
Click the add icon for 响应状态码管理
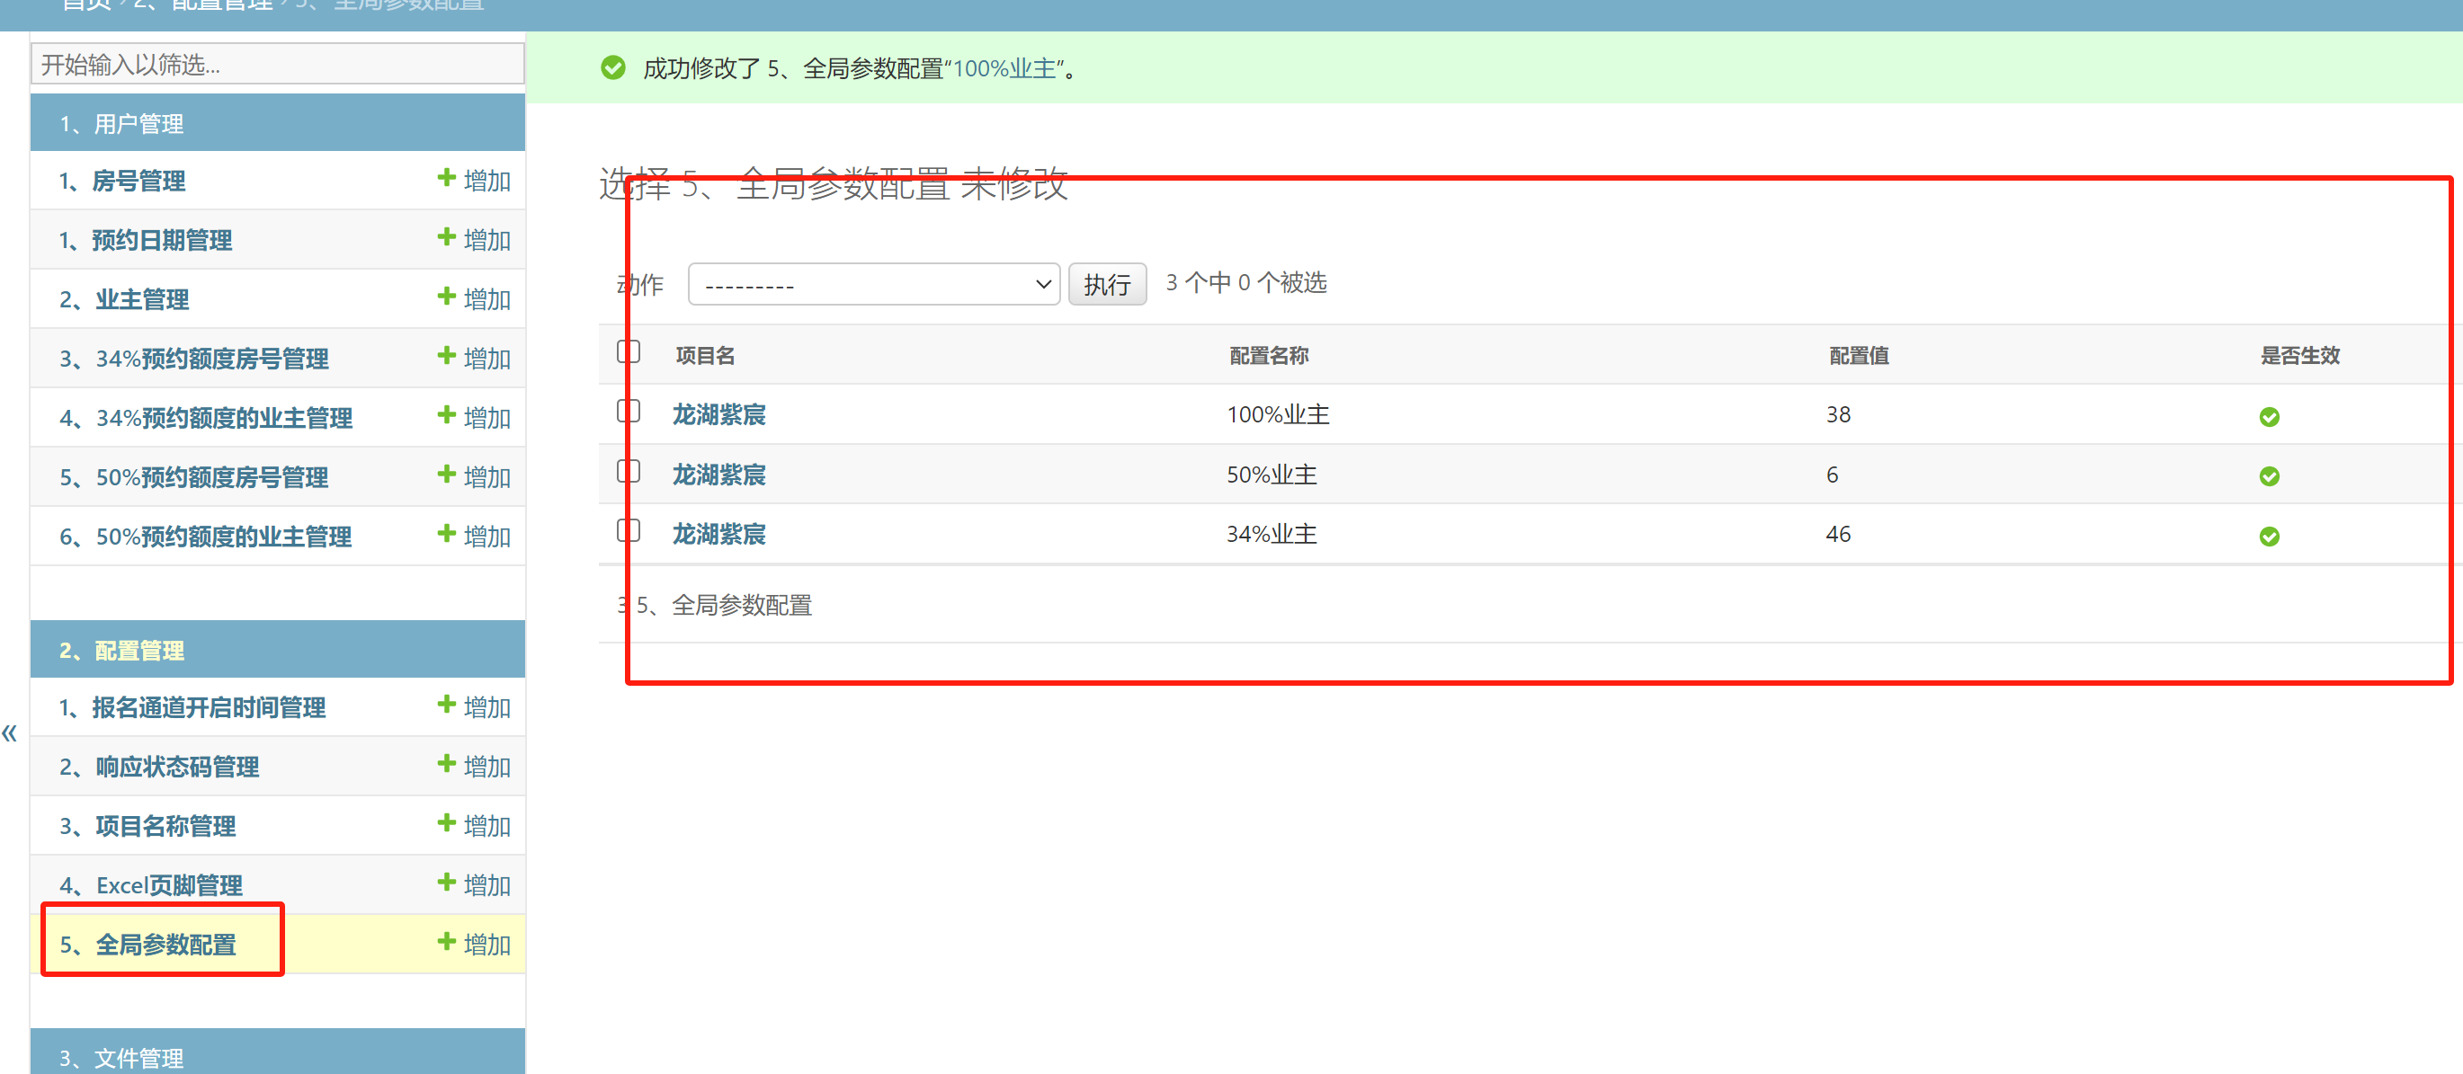445,765
